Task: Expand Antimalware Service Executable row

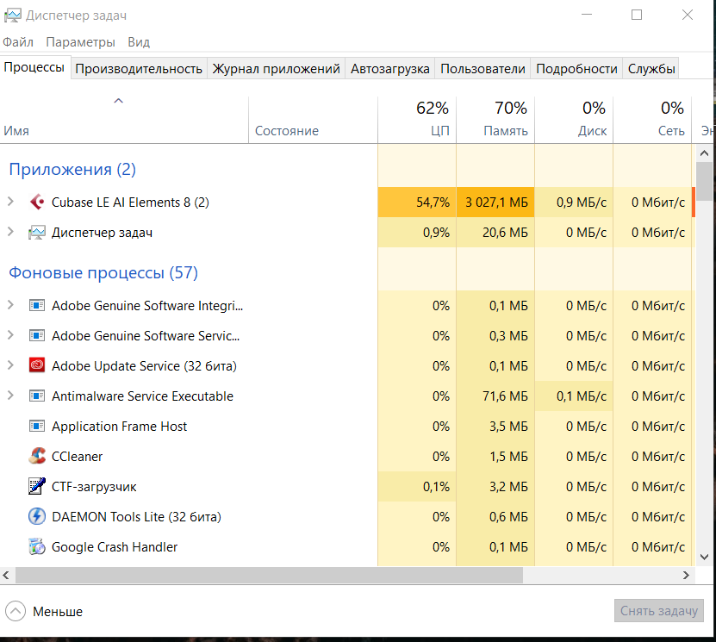Action: point(10,395)
